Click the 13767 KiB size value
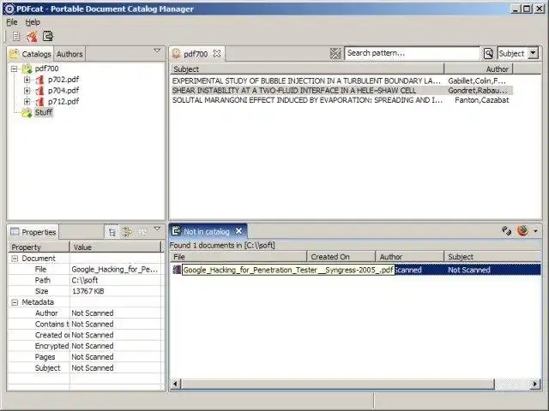The width and height of the screenshot is (549, 411). (87, 291)
